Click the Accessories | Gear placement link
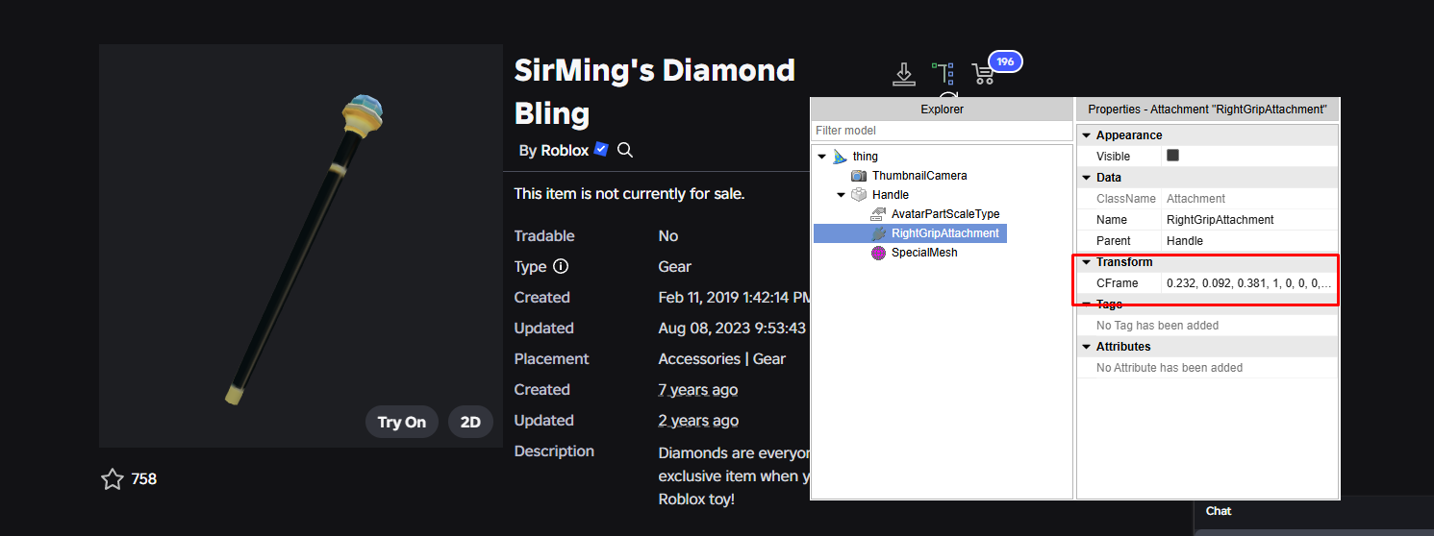This screenshot has height=536, width=1434. pos(721,358)
